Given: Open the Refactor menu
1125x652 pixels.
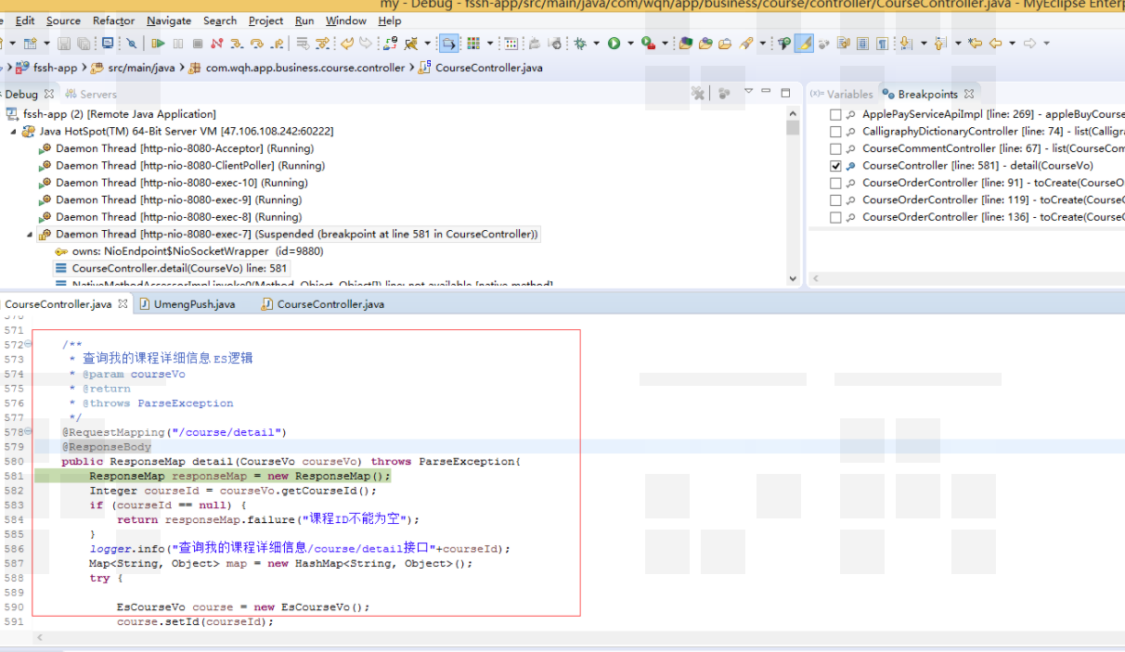Looking at the screenshot, I should (113, 20).
